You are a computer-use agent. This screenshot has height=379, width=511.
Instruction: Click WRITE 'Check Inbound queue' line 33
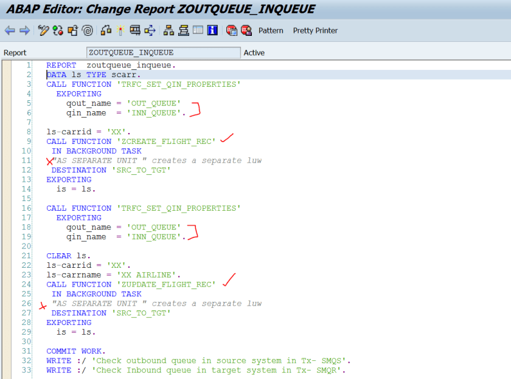point(195,370)
